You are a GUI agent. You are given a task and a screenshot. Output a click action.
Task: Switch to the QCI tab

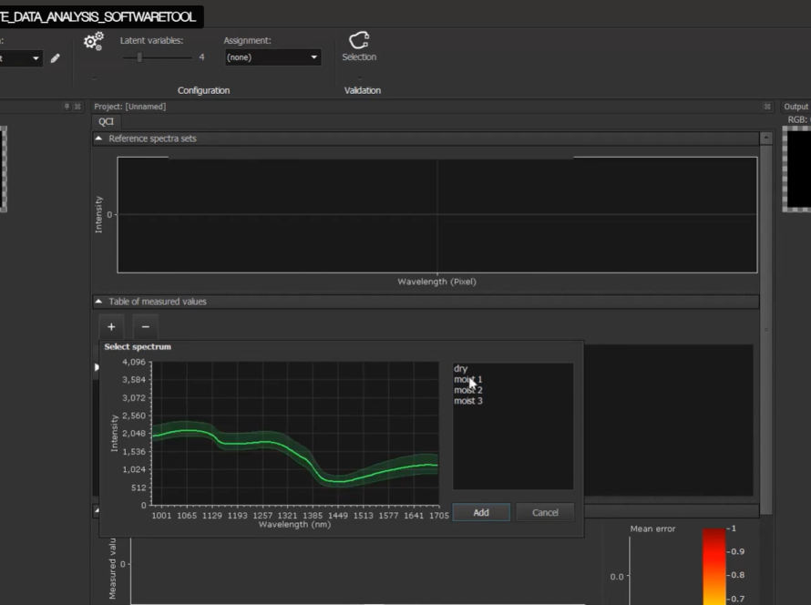pyautogui.click(x=107, y=121)
